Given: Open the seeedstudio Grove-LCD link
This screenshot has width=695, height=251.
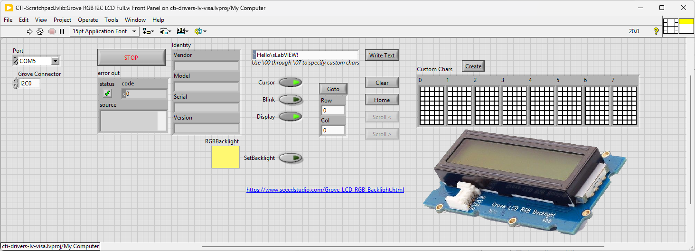Looking at the screenshot, I should (325, 190).
